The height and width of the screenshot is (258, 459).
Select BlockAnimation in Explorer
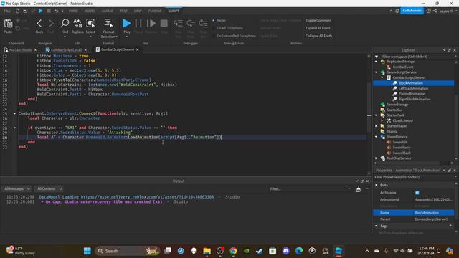410,83
